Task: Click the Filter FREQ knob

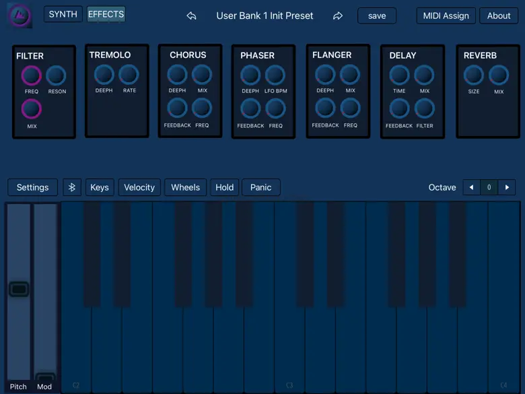Action: pyautogui.click(x=32, y=75)
